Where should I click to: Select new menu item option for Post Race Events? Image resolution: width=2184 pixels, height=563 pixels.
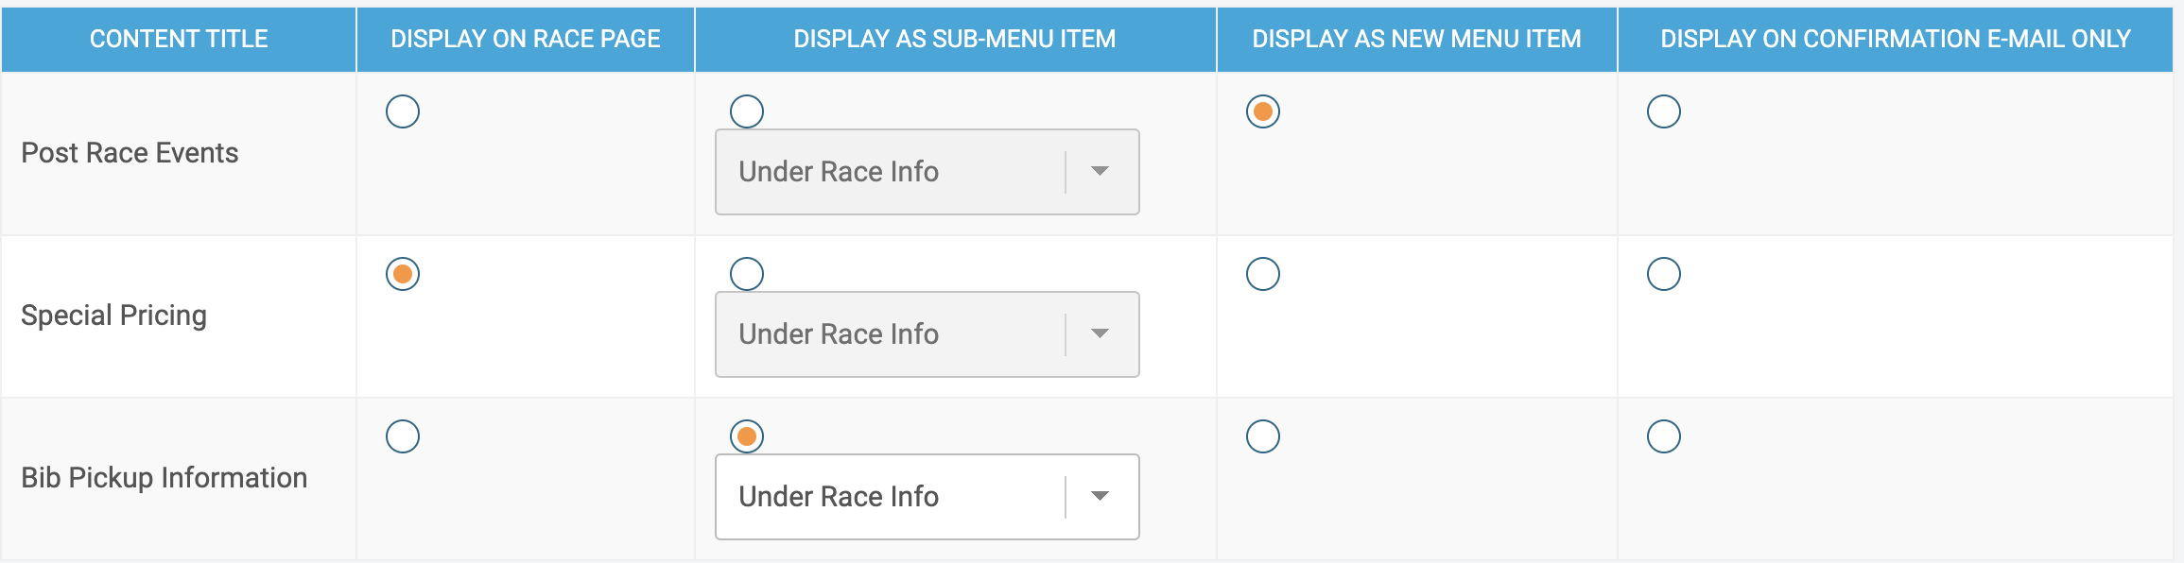click(x=1262, y=111)
